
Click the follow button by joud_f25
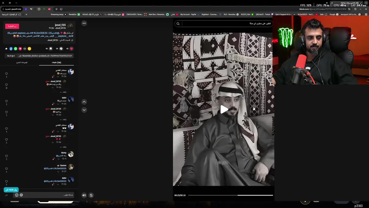click(x=12, y=26)
